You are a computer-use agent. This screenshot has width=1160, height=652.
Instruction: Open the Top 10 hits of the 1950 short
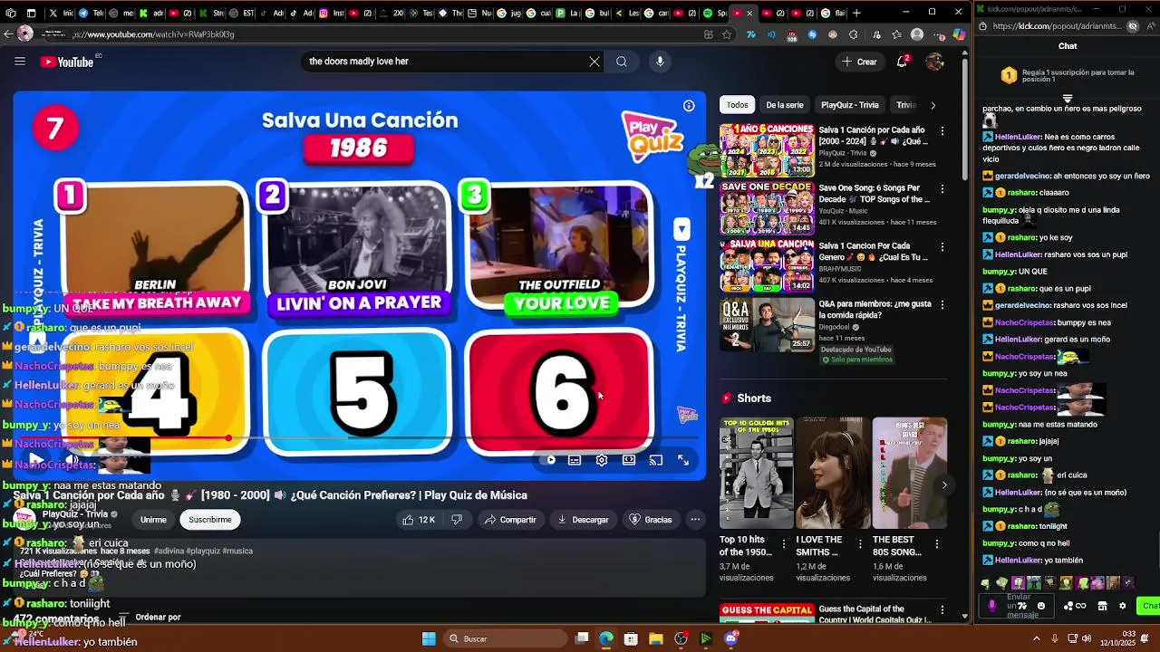tap(757, 473)
